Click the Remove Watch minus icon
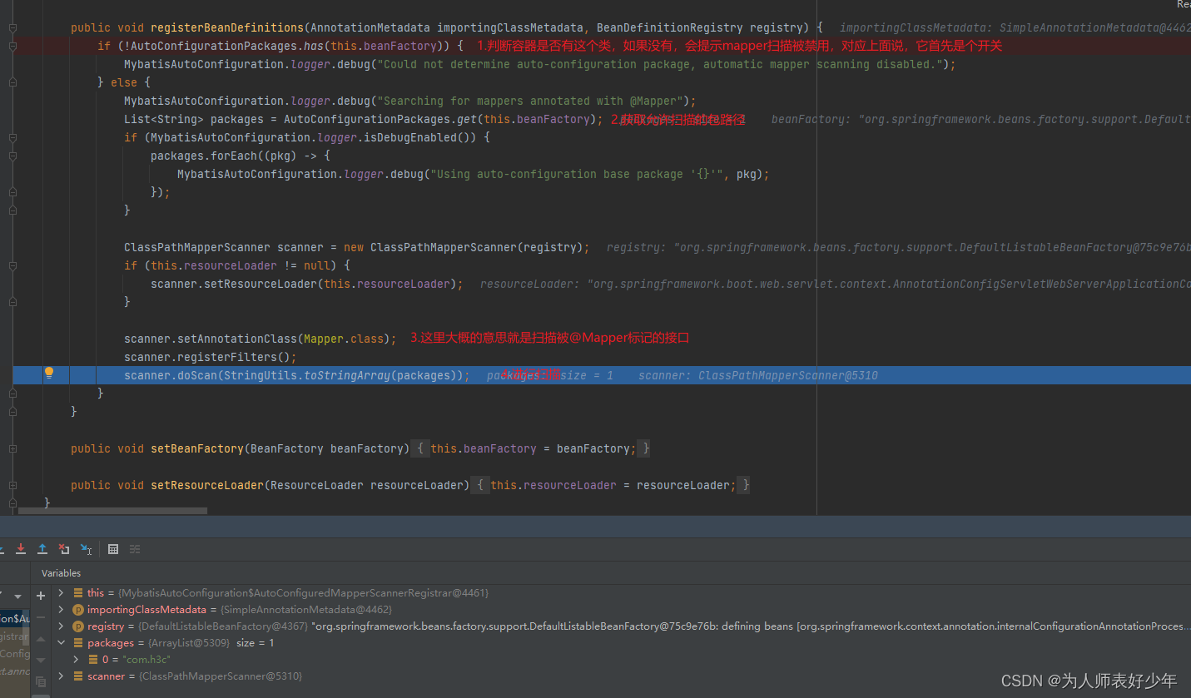The height and width of the screenshot is (698, 1191). click(40, 617)
